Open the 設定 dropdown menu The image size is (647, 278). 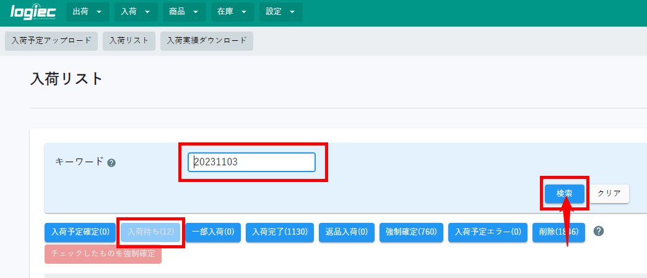(x=280, y=12)
